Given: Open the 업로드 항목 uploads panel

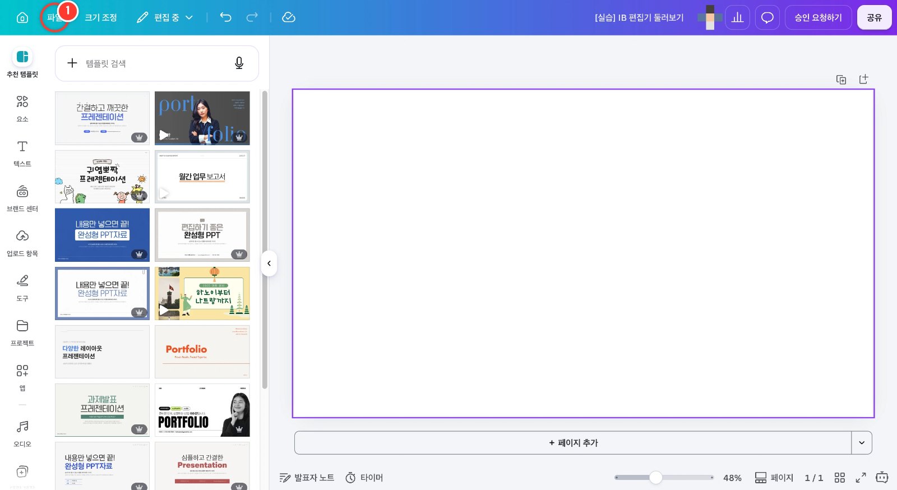Looking at the screenshot, I should coord(22,243).
